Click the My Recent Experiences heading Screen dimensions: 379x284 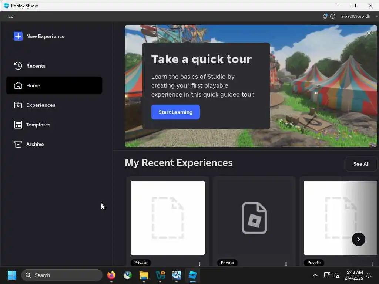[179, 163]
